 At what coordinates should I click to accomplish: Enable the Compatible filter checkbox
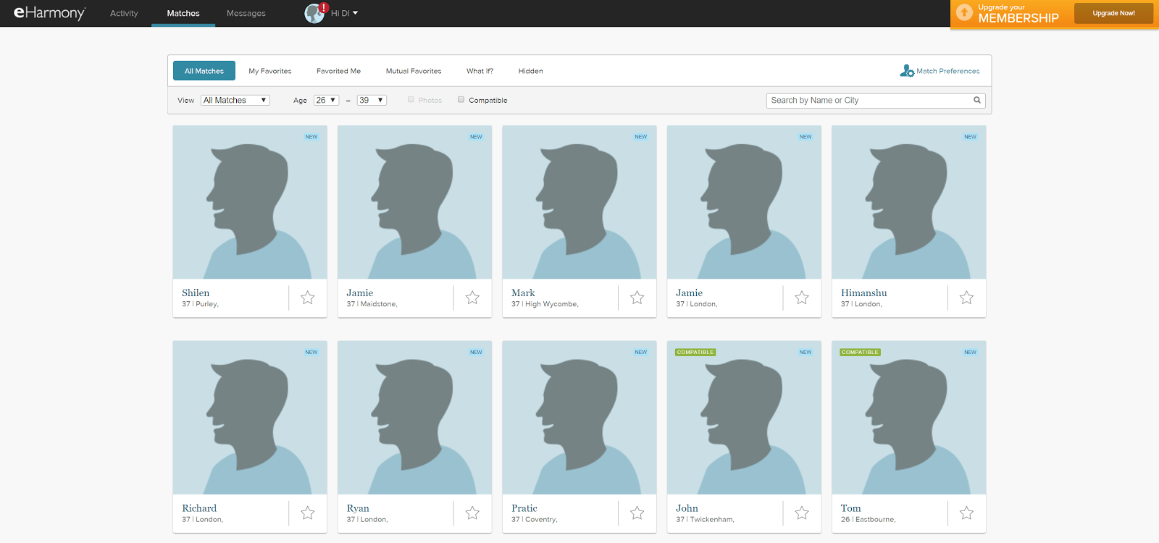pyautogui.click(x=461, y=100)
